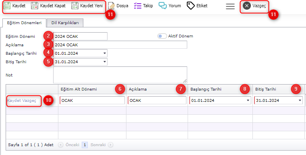Click the Eğitim Dönemi input field
Viewport: 306px width, 155px height.
click(x=80, y=36)
